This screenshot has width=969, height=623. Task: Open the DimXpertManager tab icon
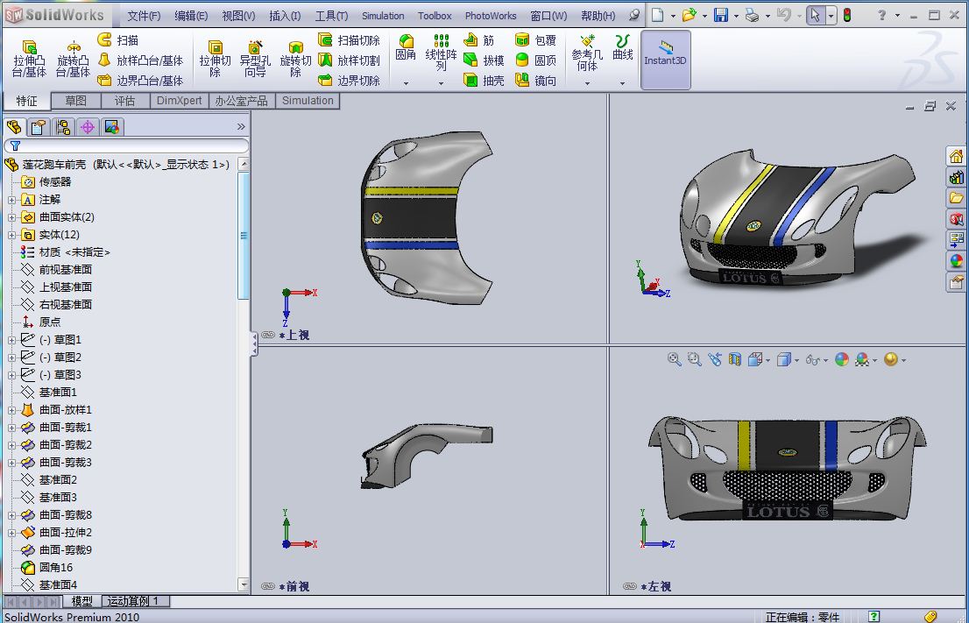pyautogui.click(x=88, y=127)
